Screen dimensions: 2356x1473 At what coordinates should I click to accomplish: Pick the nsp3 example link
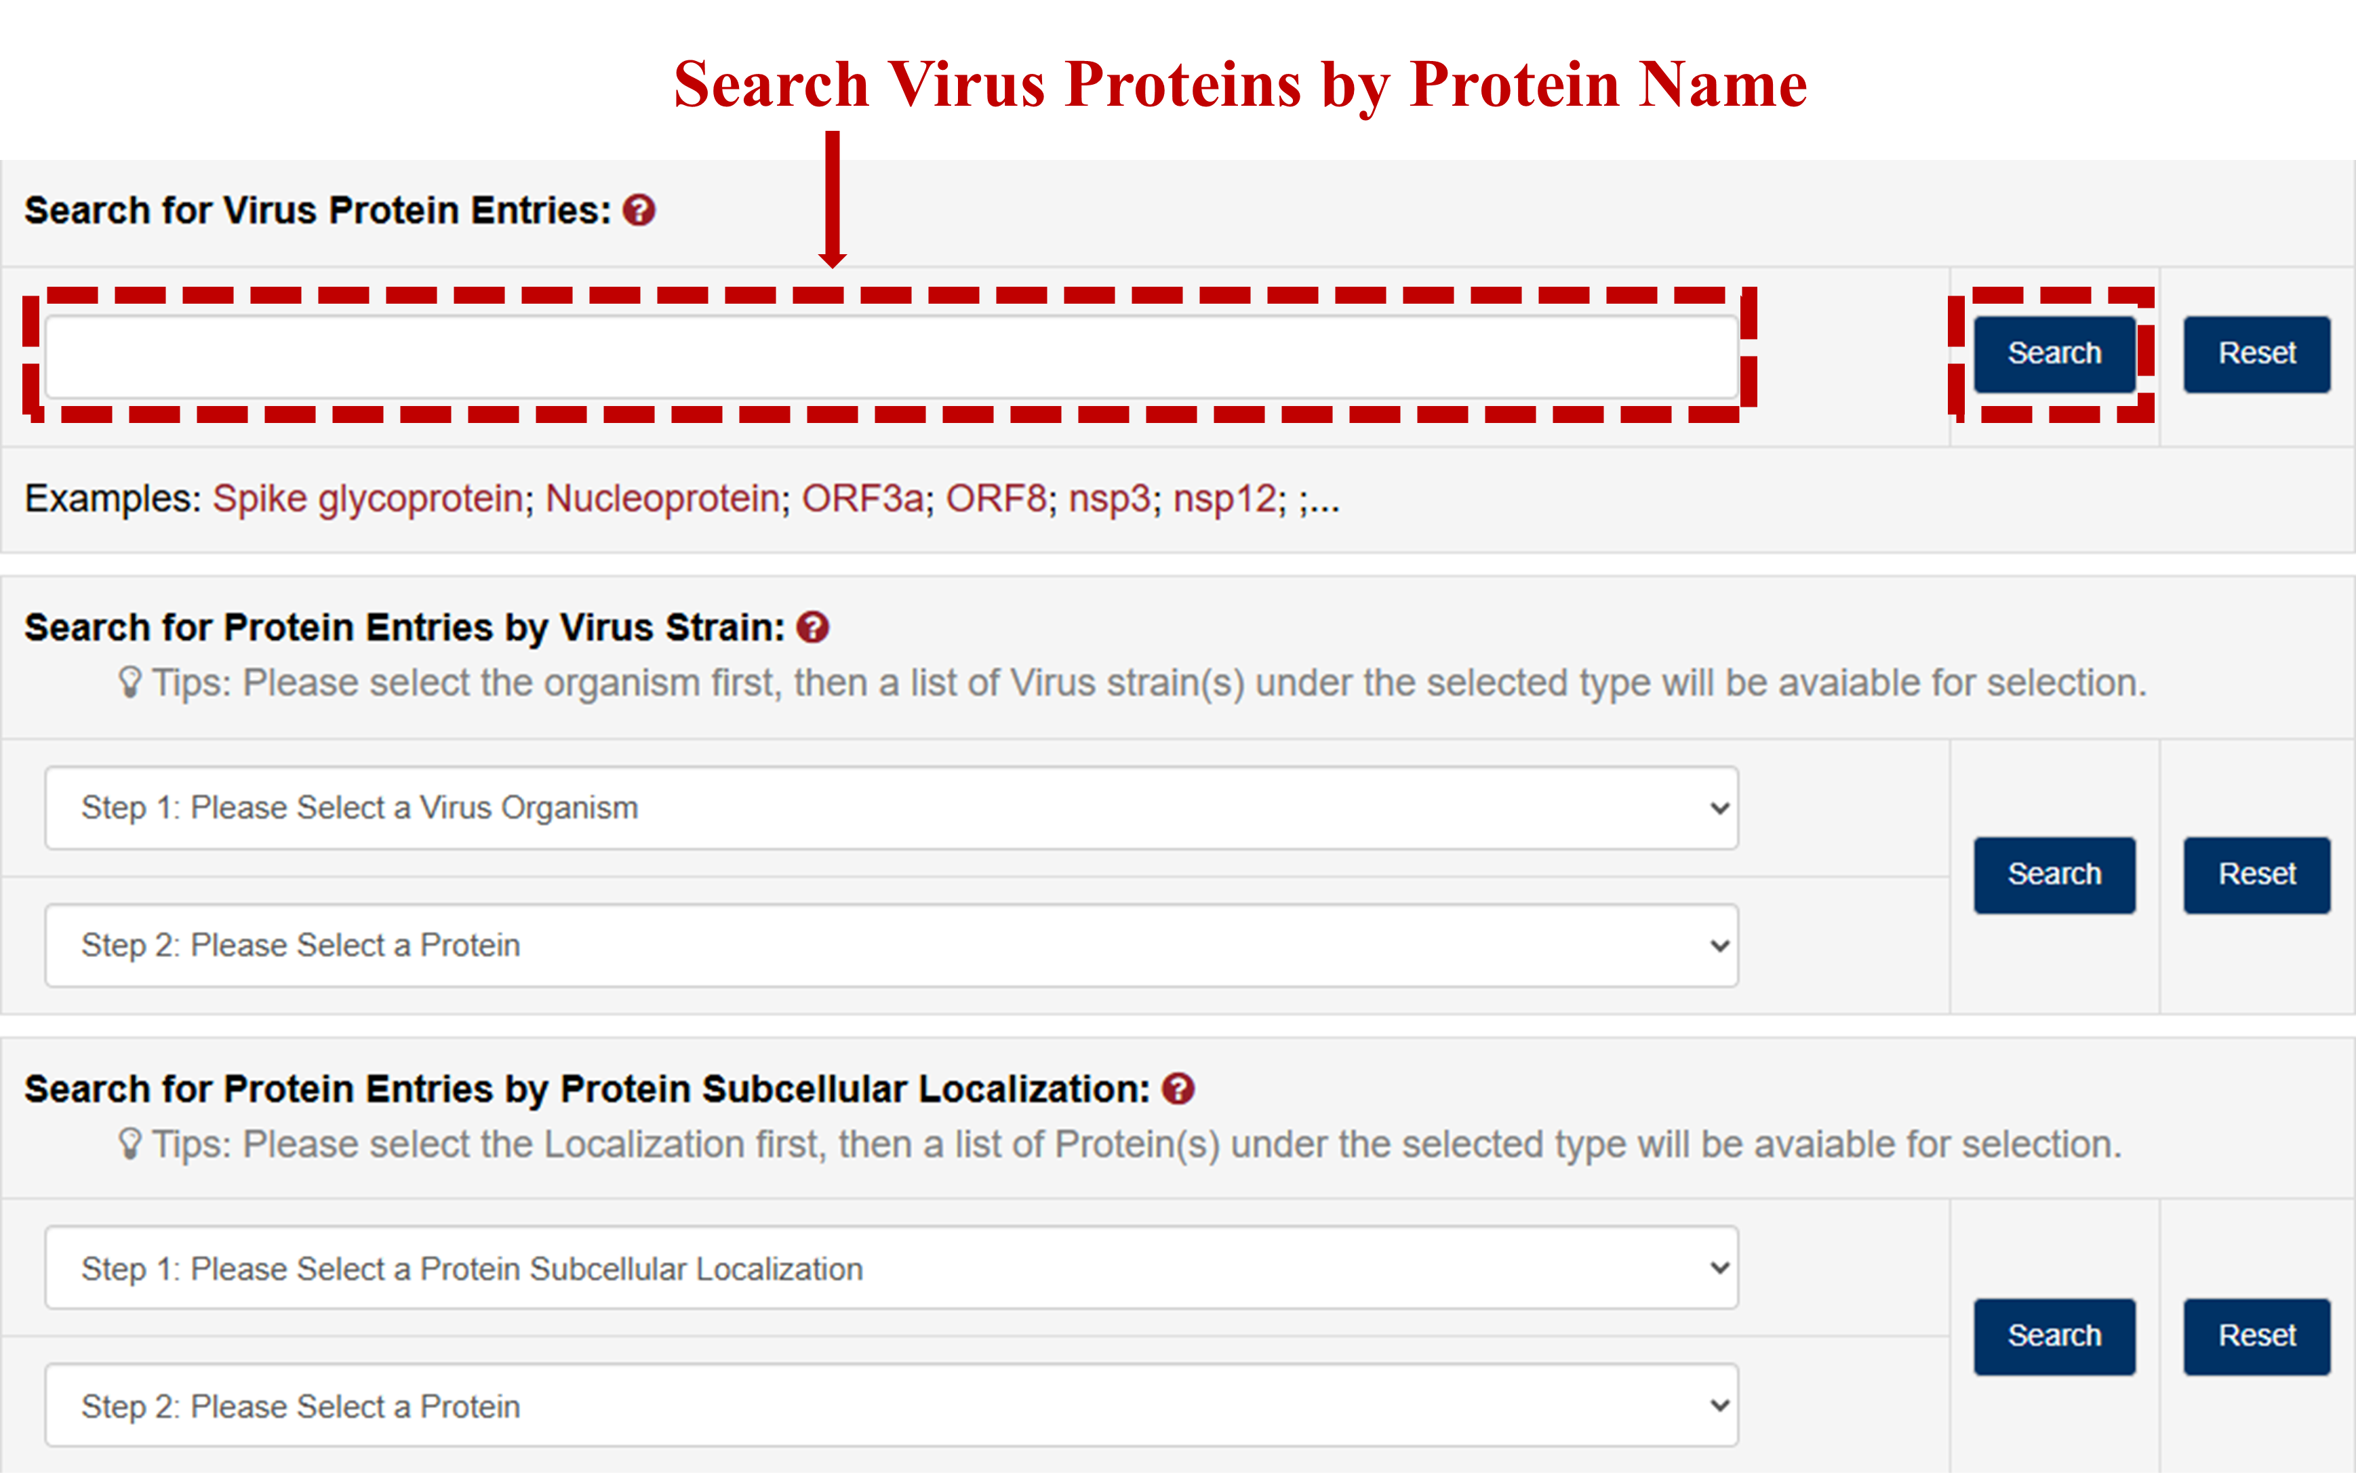[x=1110, y=499]
